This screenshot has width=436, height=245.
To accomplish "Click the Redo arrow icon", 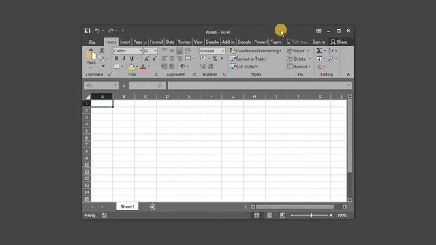I will 111,30.
